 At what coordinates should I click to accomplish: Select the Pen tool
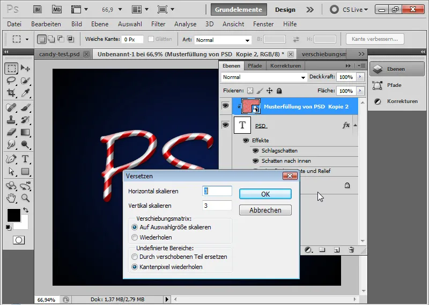tap(11, 159)
